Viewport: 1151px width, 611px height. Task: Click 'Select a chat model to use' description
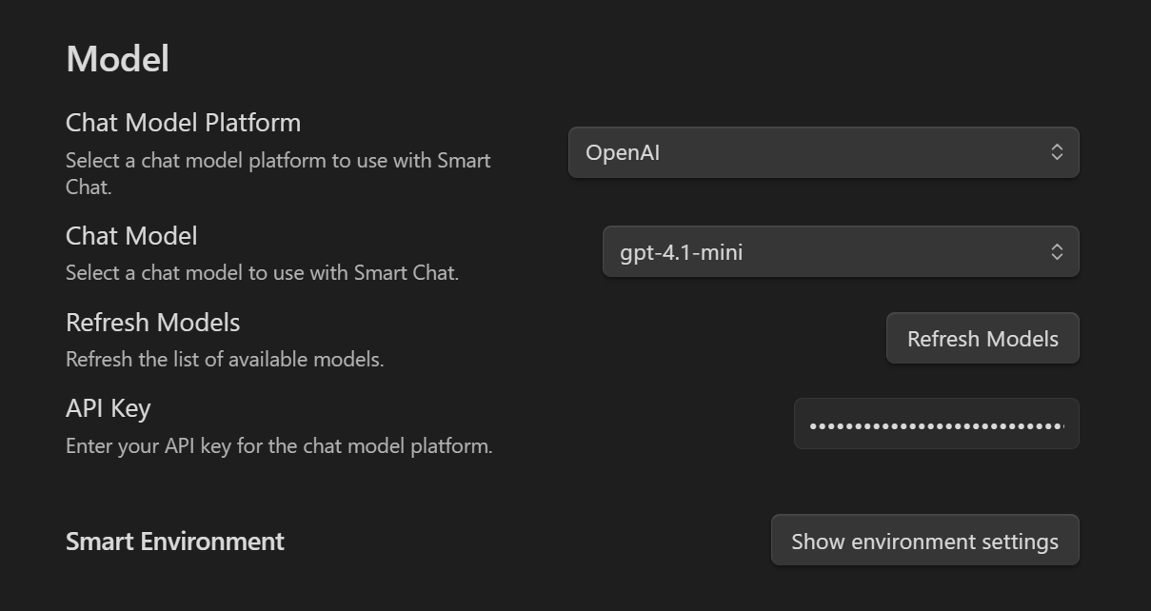click(x=262, y=273)
